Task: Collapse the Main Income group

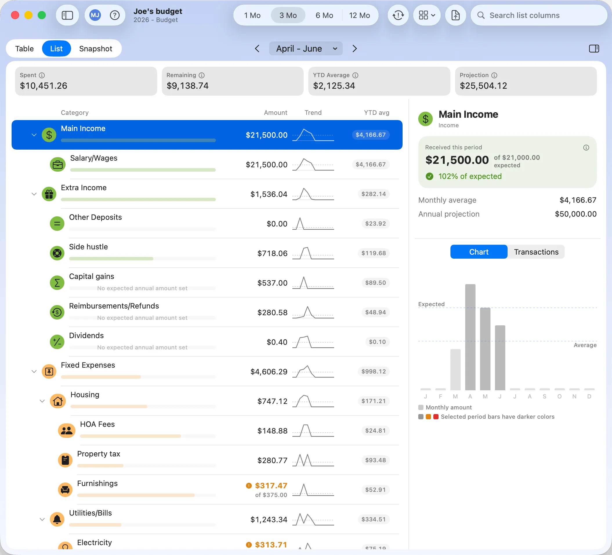Action: [x=34, y=135]
